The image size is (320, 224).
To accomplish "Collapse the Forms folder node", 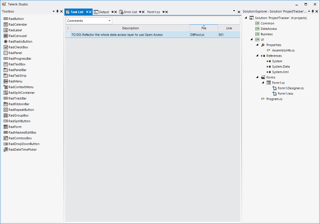I will 257,77.
